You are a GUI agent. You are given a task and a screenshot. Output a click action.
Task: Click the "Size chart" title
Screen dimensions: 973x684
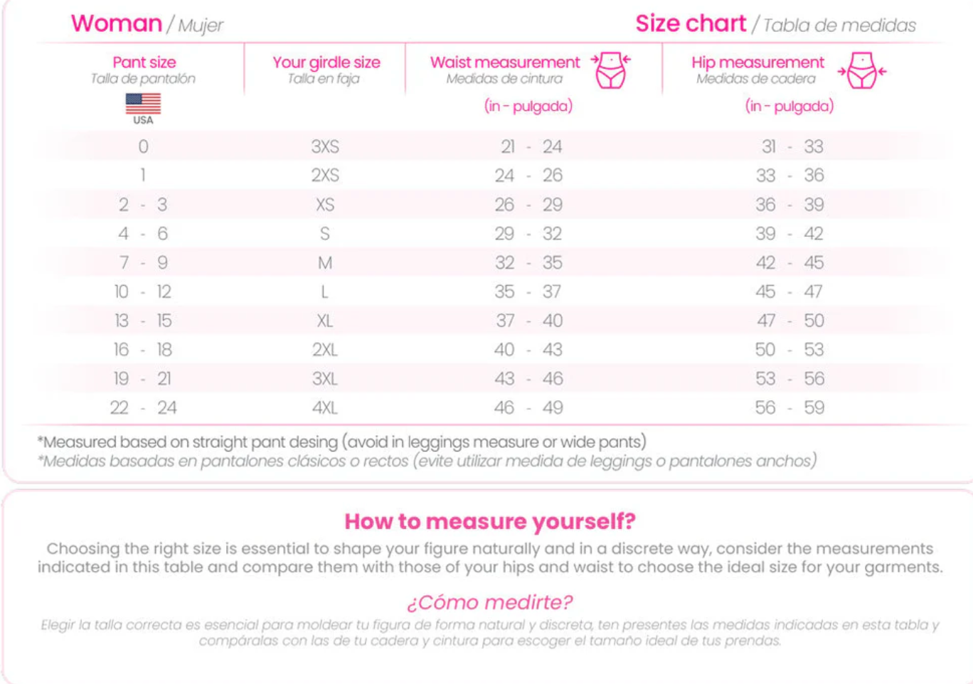tap(691, 23)
